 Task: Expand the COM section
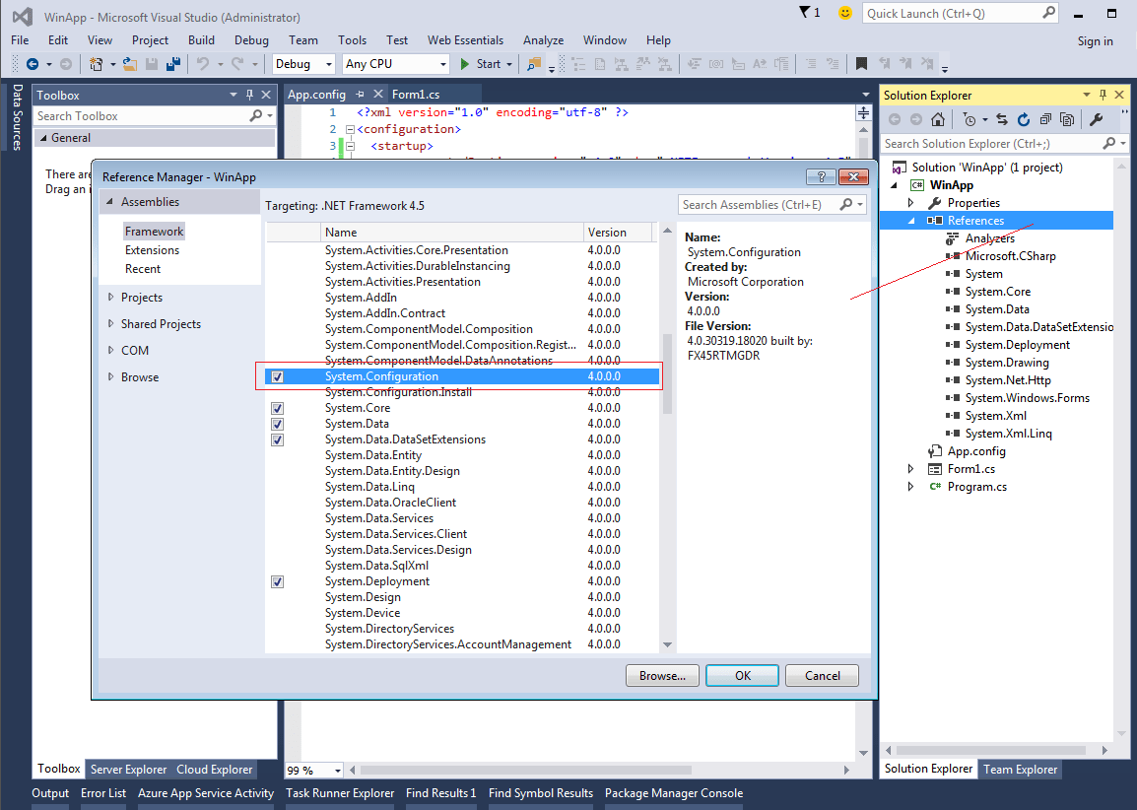click(x=111, y=350)
